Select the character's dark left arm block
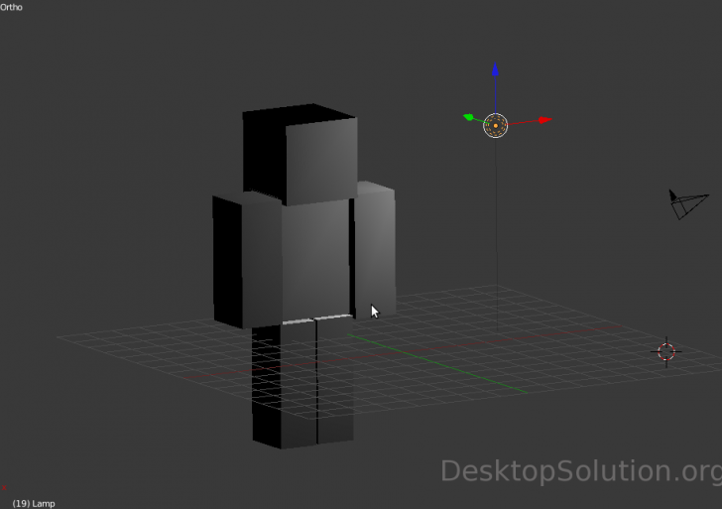Screen dimensions: 722x509 [247, 260]
